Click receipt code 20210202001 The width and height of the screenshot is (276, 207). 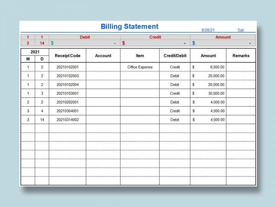(x=67, y=102)
